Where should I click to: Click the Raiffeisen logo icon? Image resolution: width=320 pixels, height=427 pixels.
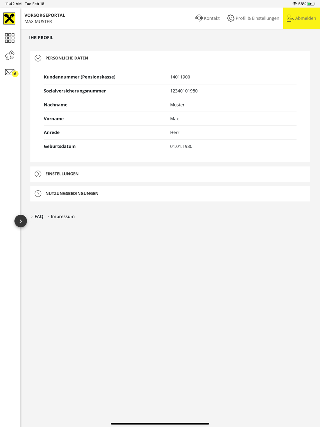(9, 19)
